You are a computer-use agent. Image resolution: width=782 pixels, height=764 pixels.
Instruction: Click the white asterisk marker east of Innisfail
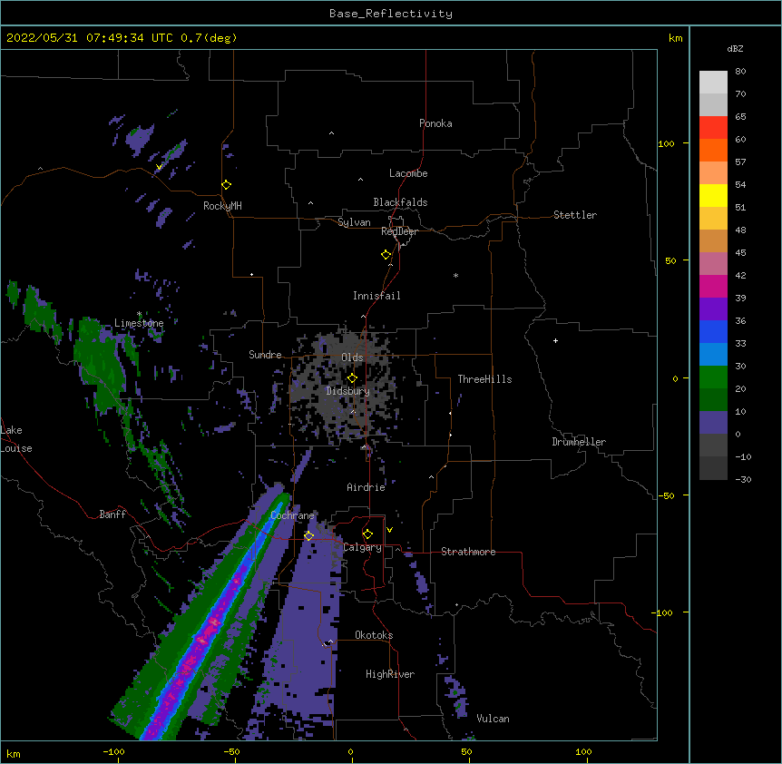(x=455, y=275)
